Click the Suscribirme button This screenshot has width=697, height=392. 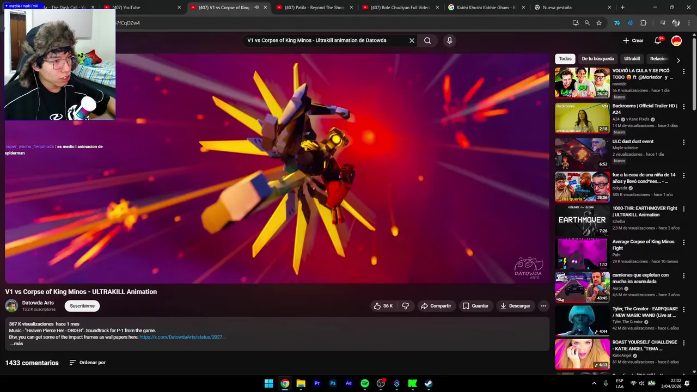(x=82, y=306)
